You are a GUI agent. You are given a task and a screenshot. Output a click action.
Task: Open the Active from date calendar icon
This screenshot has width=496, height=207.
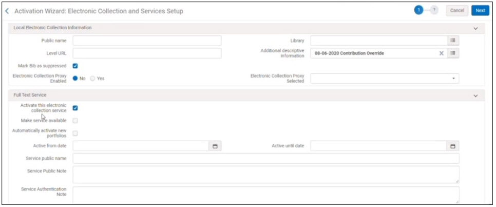pos(215,146)
